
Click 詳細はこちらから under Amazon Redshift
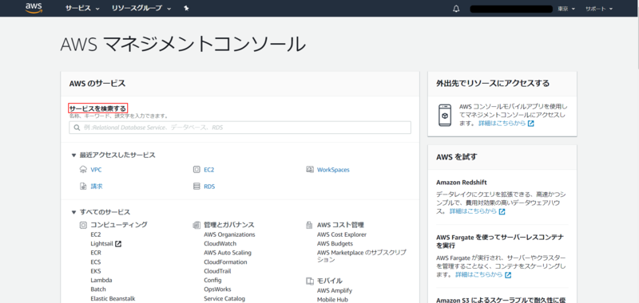(x=473, y=211)
